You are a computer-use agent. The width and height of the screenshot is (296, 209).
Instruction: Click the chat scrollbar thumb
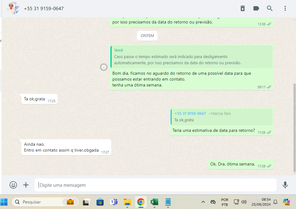294,128
